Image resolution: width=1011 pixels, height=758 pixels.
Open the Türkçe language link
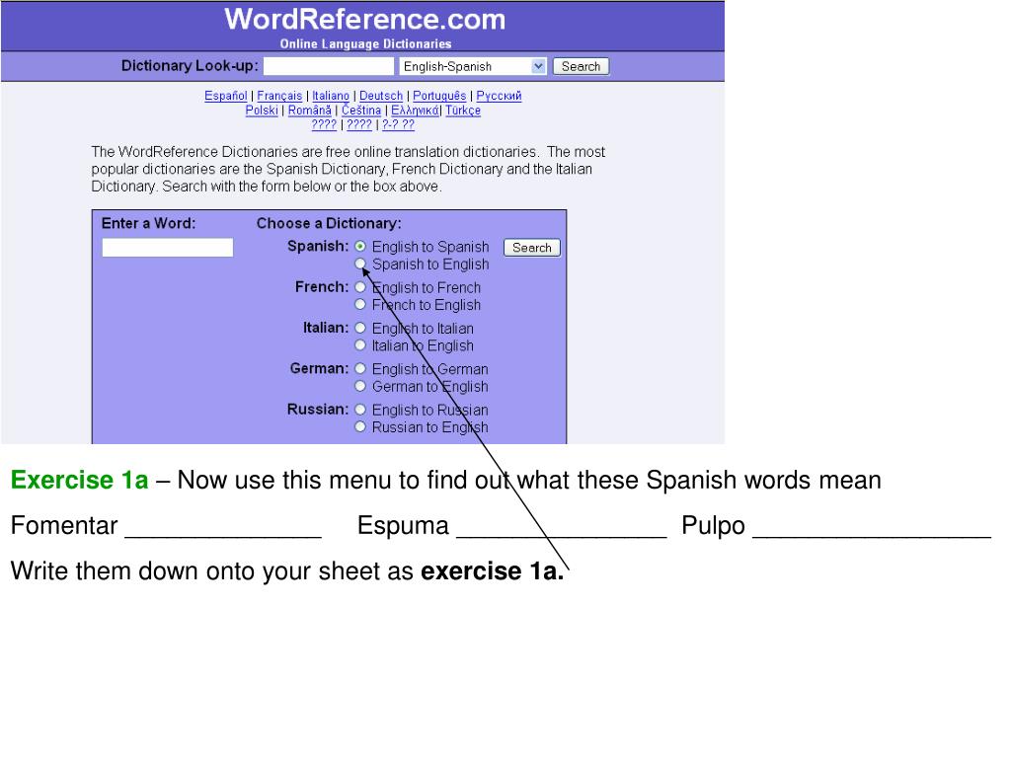point(463,111)
